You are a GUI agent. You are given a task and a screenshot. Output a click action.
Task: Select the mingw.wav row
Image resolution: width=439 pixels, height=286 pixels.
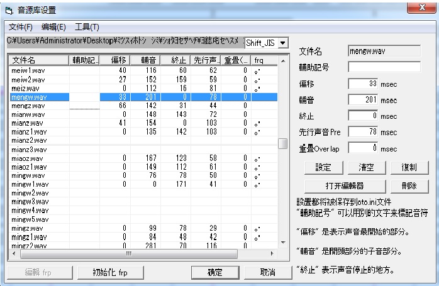pos(143,176)
